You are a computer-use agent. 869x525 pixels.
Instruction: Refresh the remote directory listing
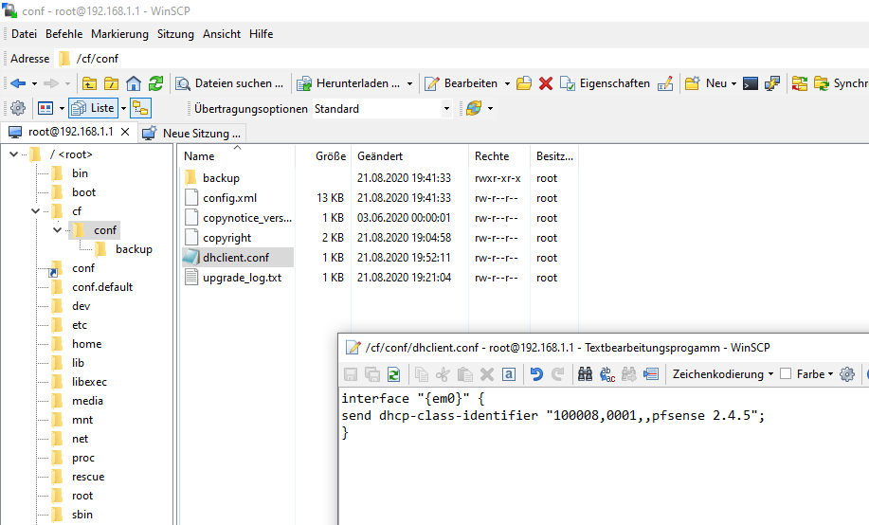click(155, 83)
